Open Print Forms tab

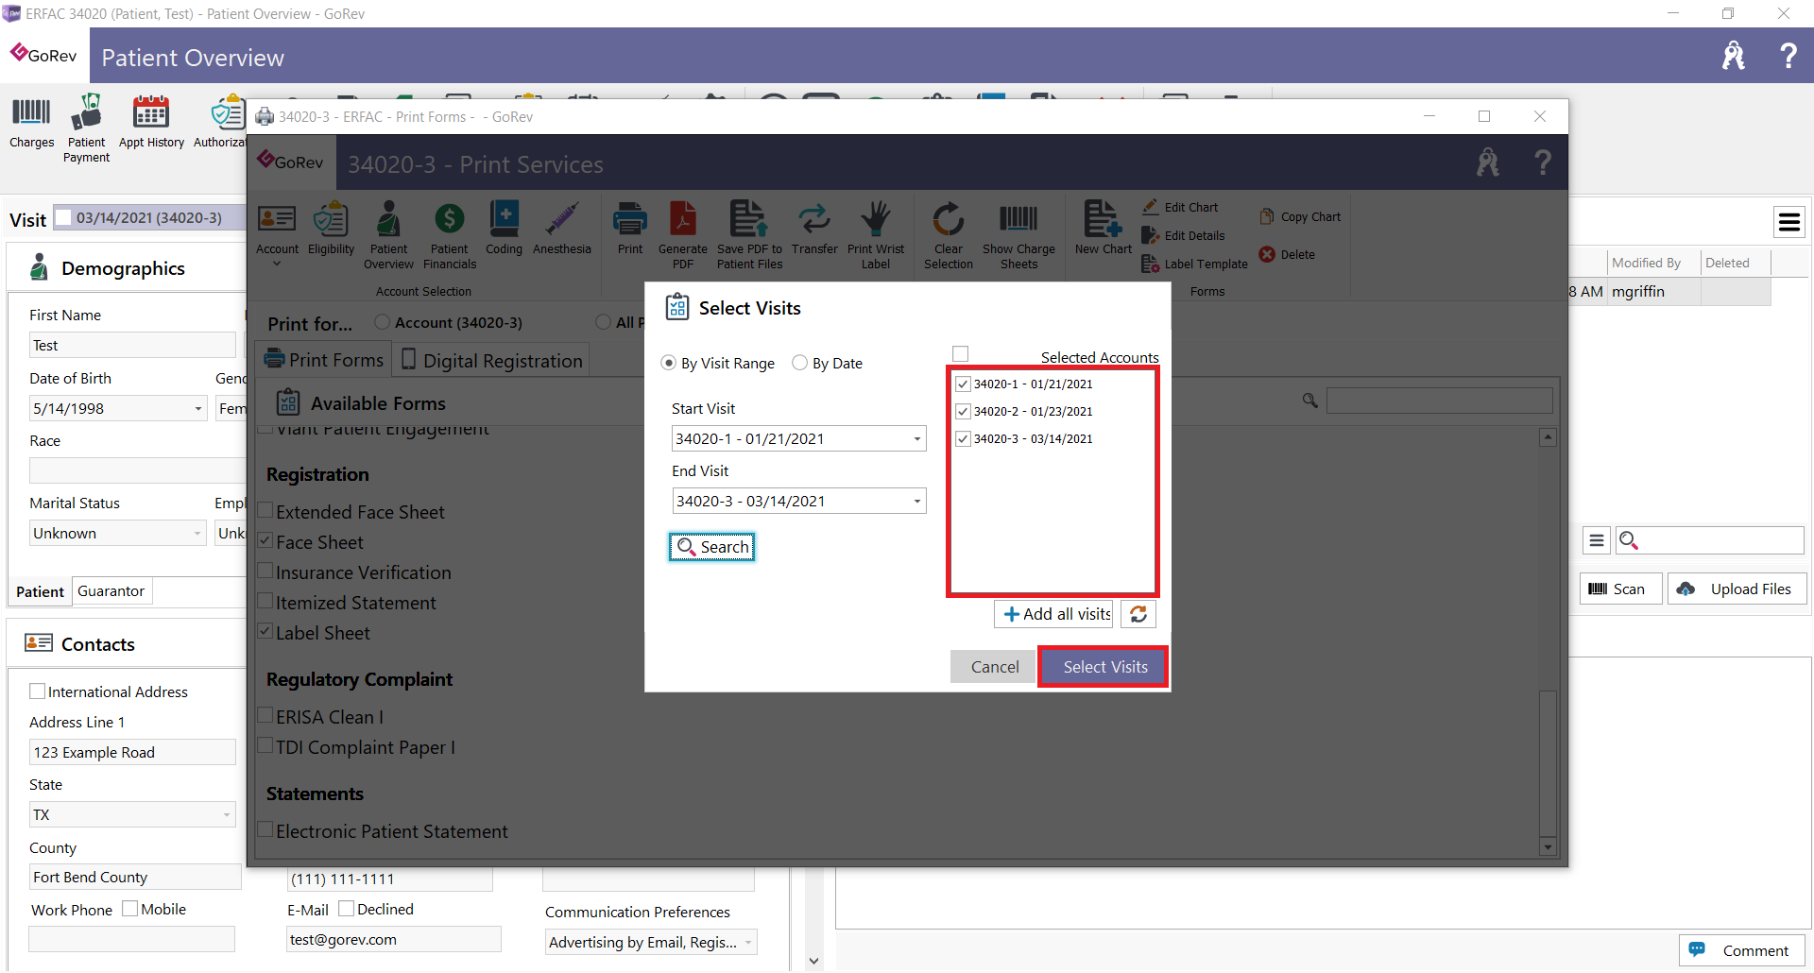[324, 360]
